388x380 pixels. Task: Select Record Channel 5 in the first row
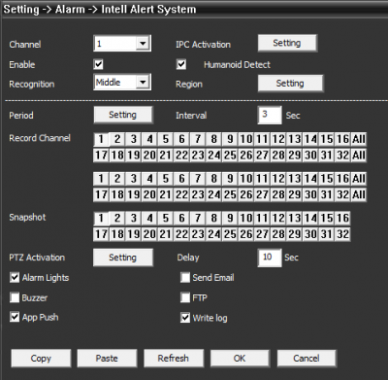tap(166, 139)
